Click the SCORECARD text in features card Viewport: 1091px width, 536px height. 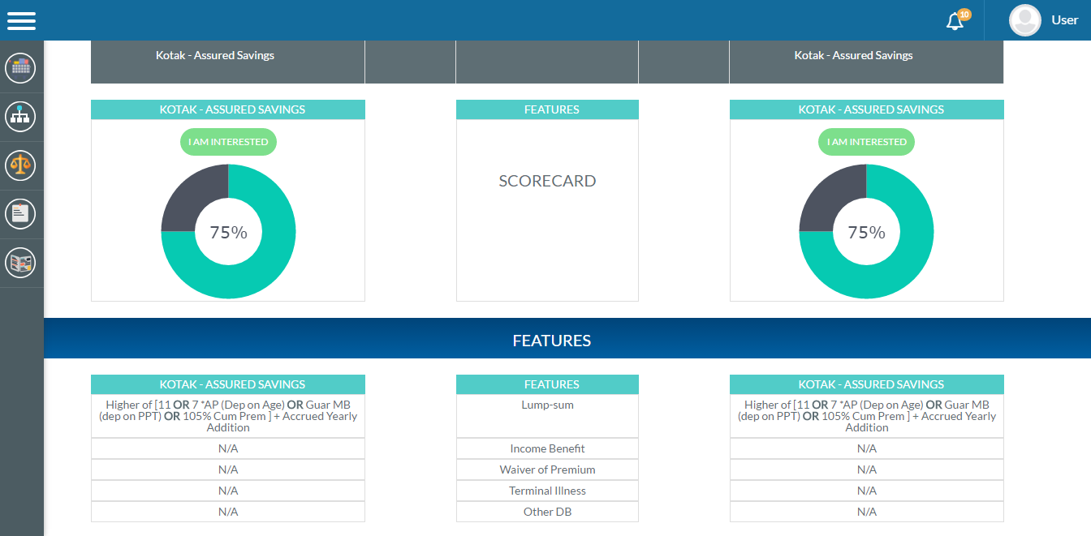pyautogui.click(x=547, y=182)
